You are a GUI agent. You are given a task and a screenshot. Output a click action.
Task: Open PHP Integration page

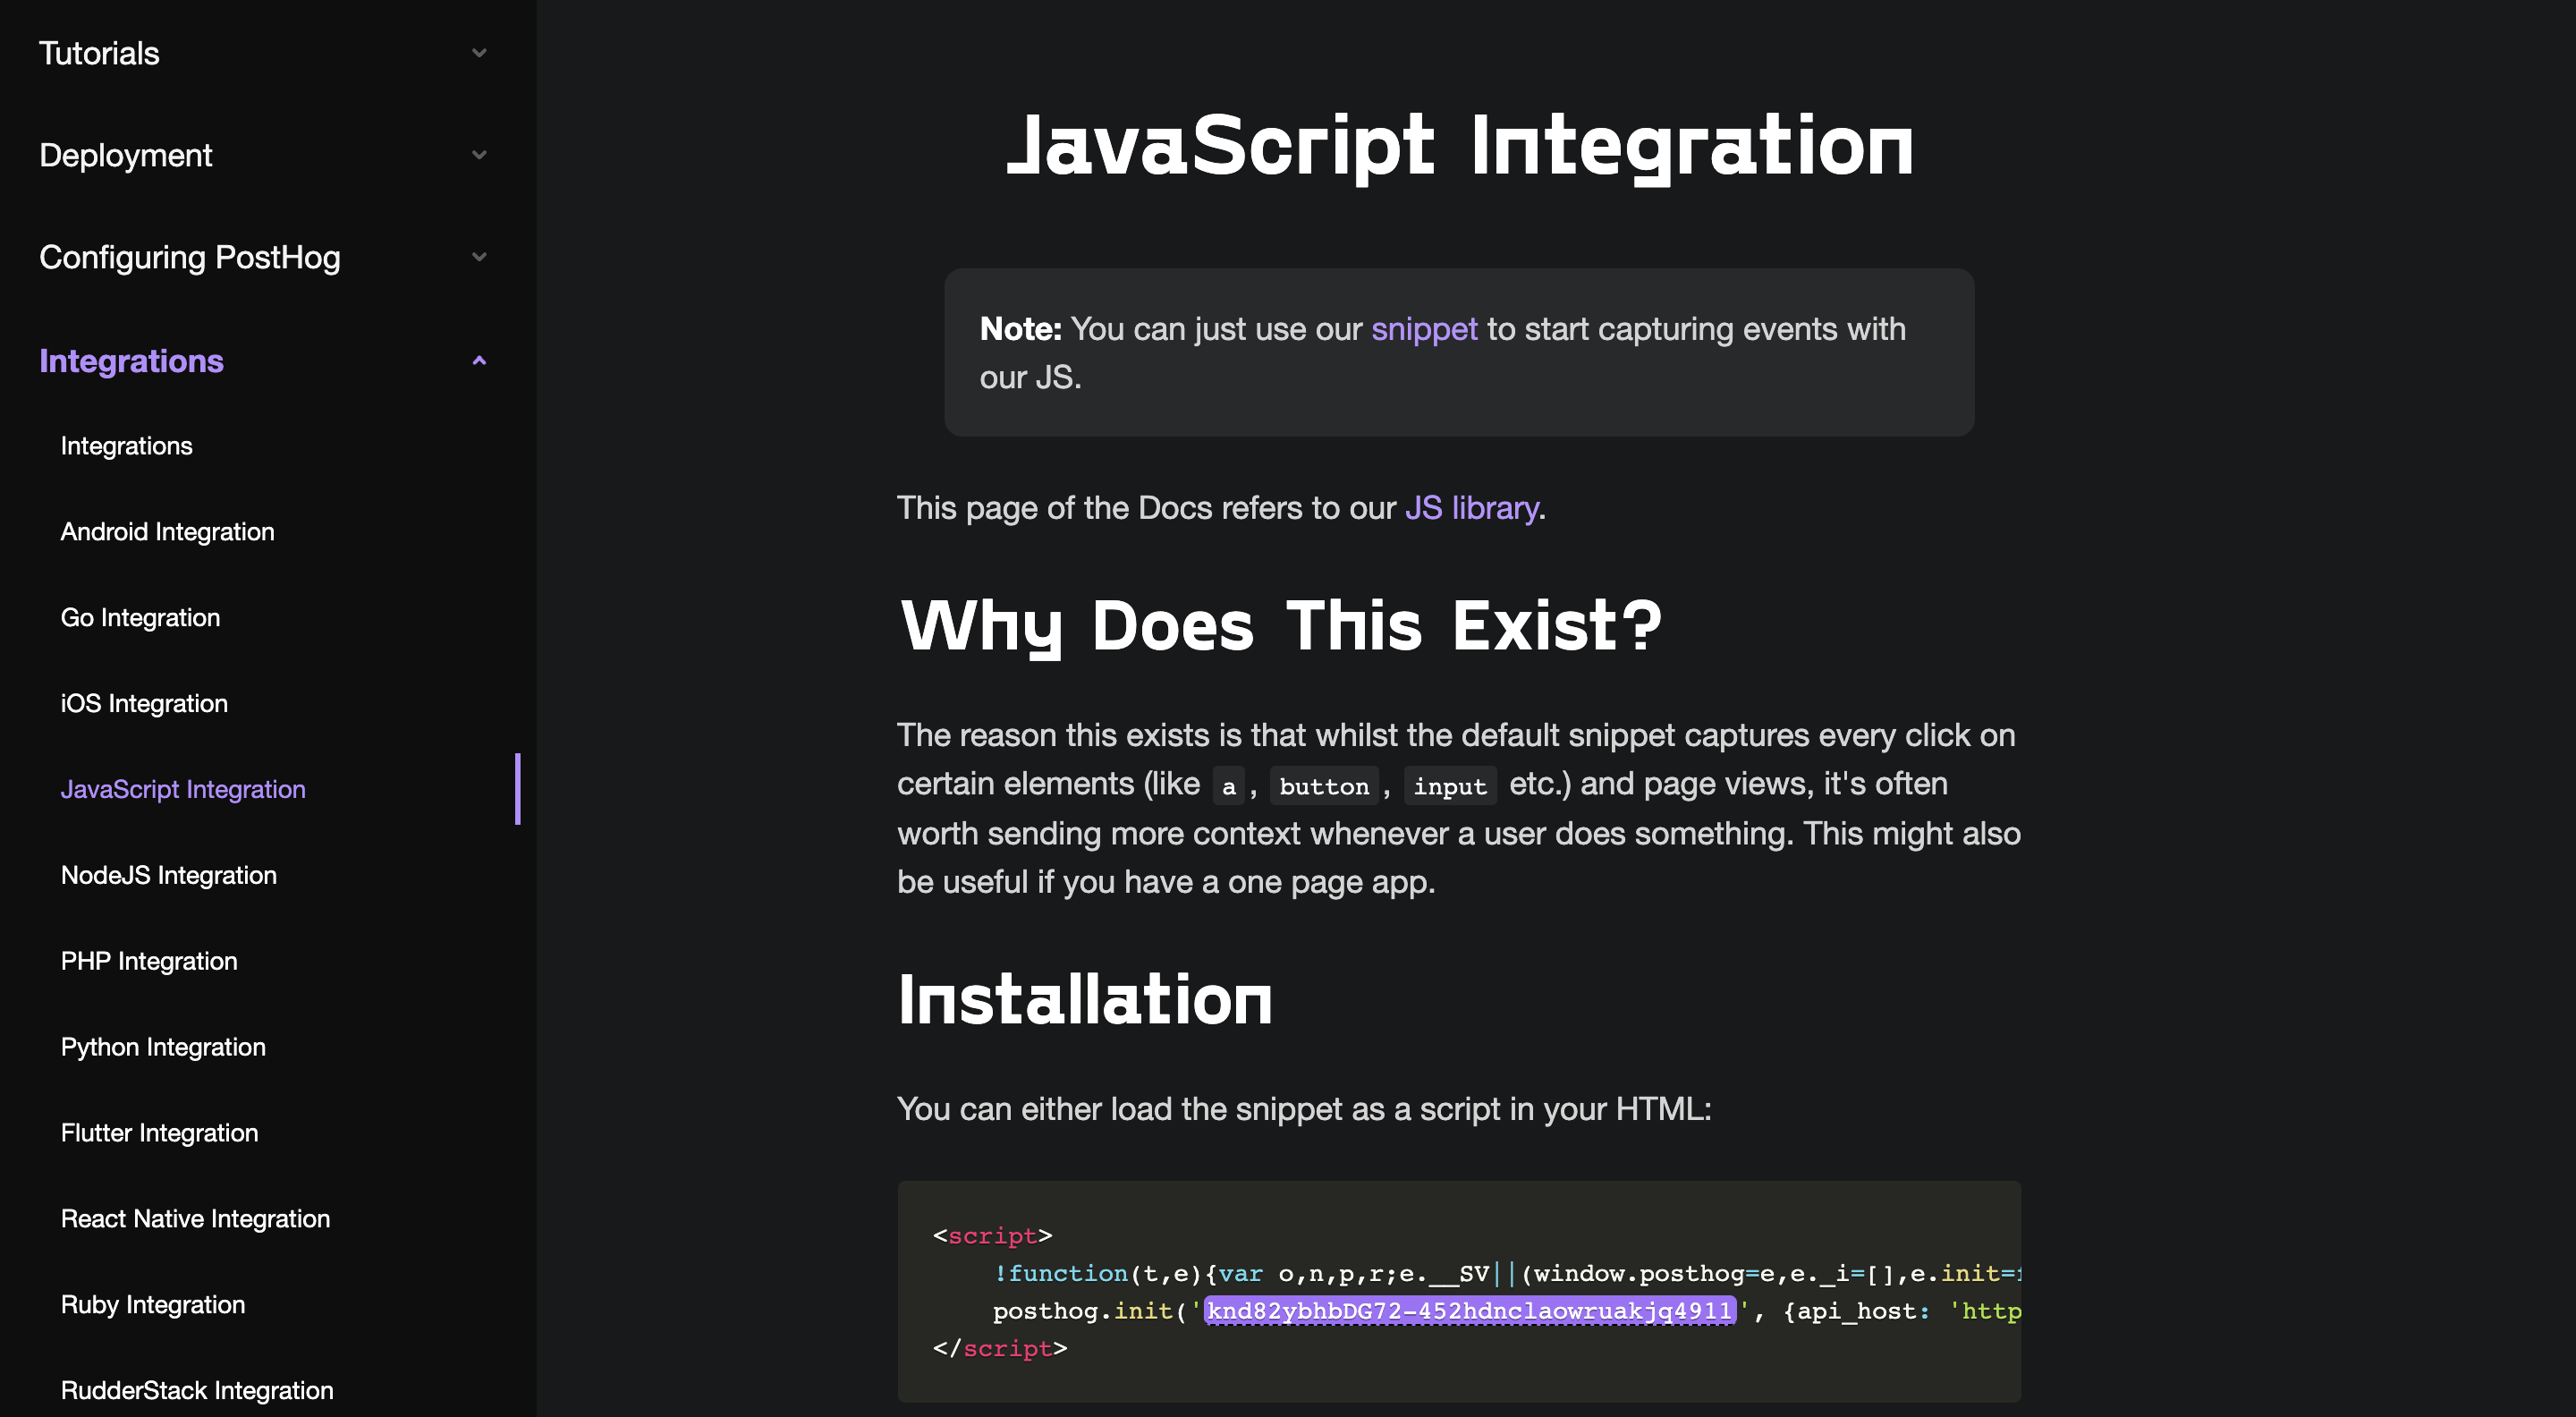pyautogui.click(x=149, y=961)
